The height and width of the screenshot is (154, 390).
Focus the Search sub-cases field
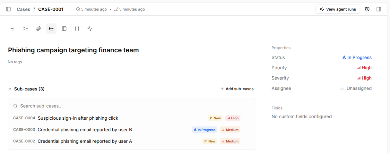pyautogui.click(x=132, y=106)
